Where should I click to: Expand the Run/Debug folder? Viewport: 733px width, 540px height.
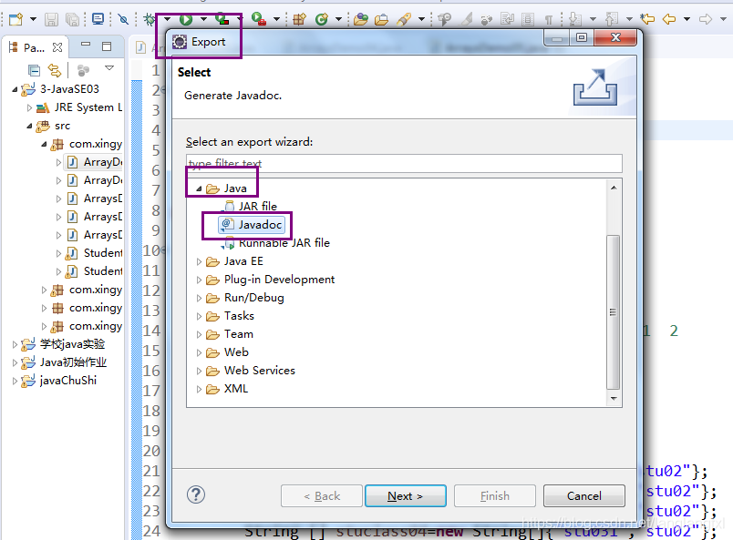pyautogui.click(x=199, y=298)
